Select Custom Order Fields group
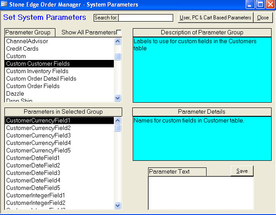This screenshot has width=276, height=215. coord(59,86)
